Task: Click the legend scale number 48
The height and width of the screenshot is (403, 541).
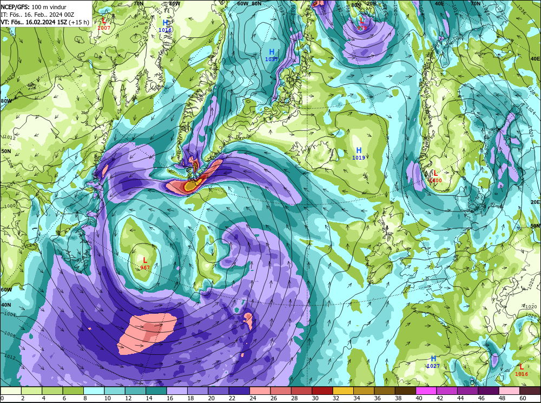Action: tap(503, 398)
